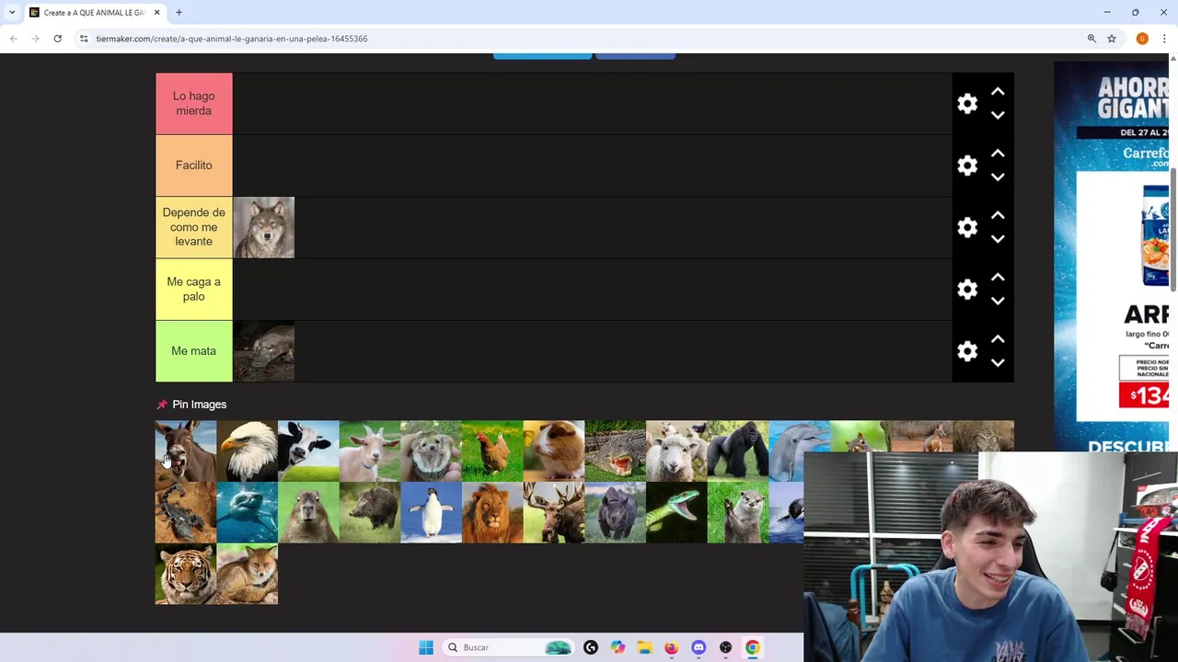Image resolution: width=1178 pixels, height=662 pixels.
Task: Click the Pin Images label
Action: point(199,405)
